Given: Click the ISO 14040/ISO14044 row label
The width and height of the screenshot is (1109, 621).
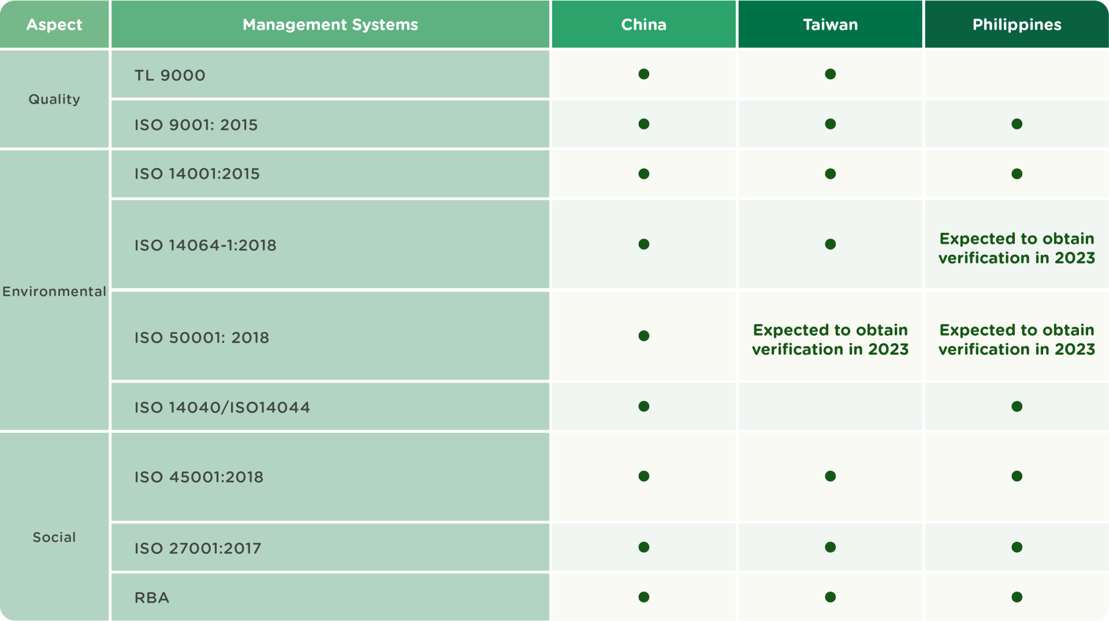Looking at the screenshot, I should (x=222, y=407).
